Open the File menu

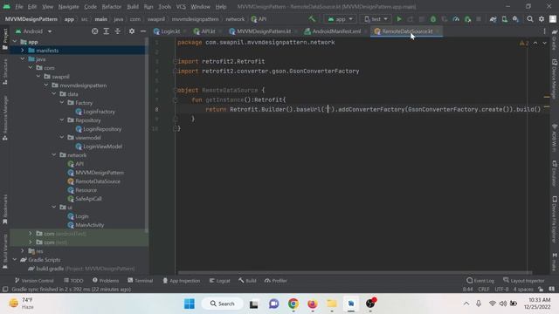[19, 6]
